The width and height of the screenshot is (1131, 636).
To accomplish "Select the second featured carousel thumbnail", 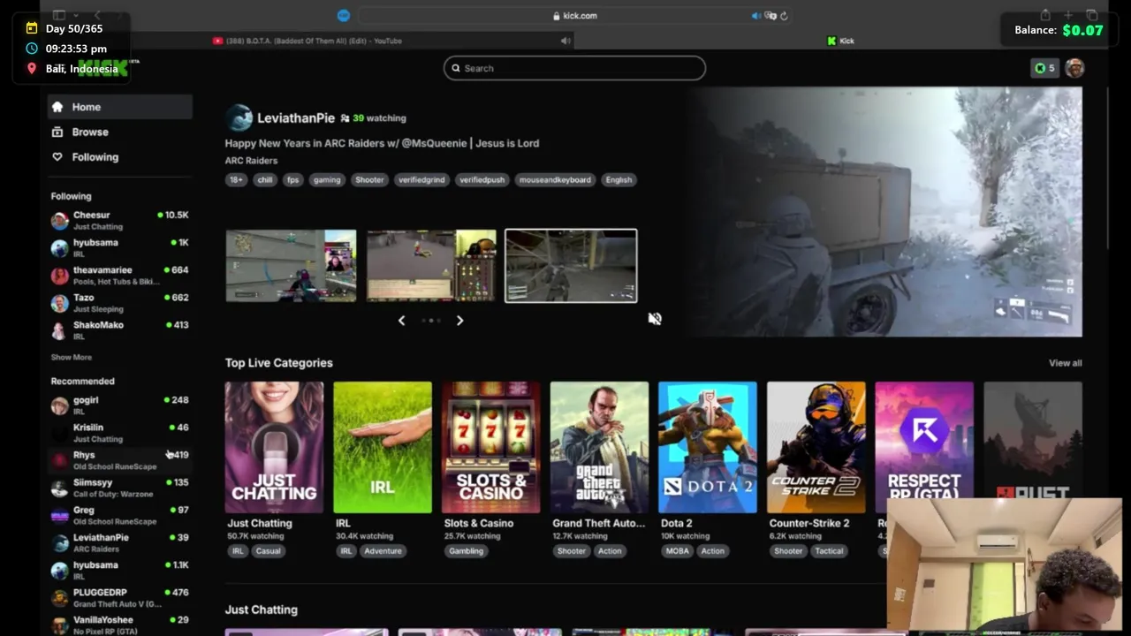I will click(x=431, y=266).
